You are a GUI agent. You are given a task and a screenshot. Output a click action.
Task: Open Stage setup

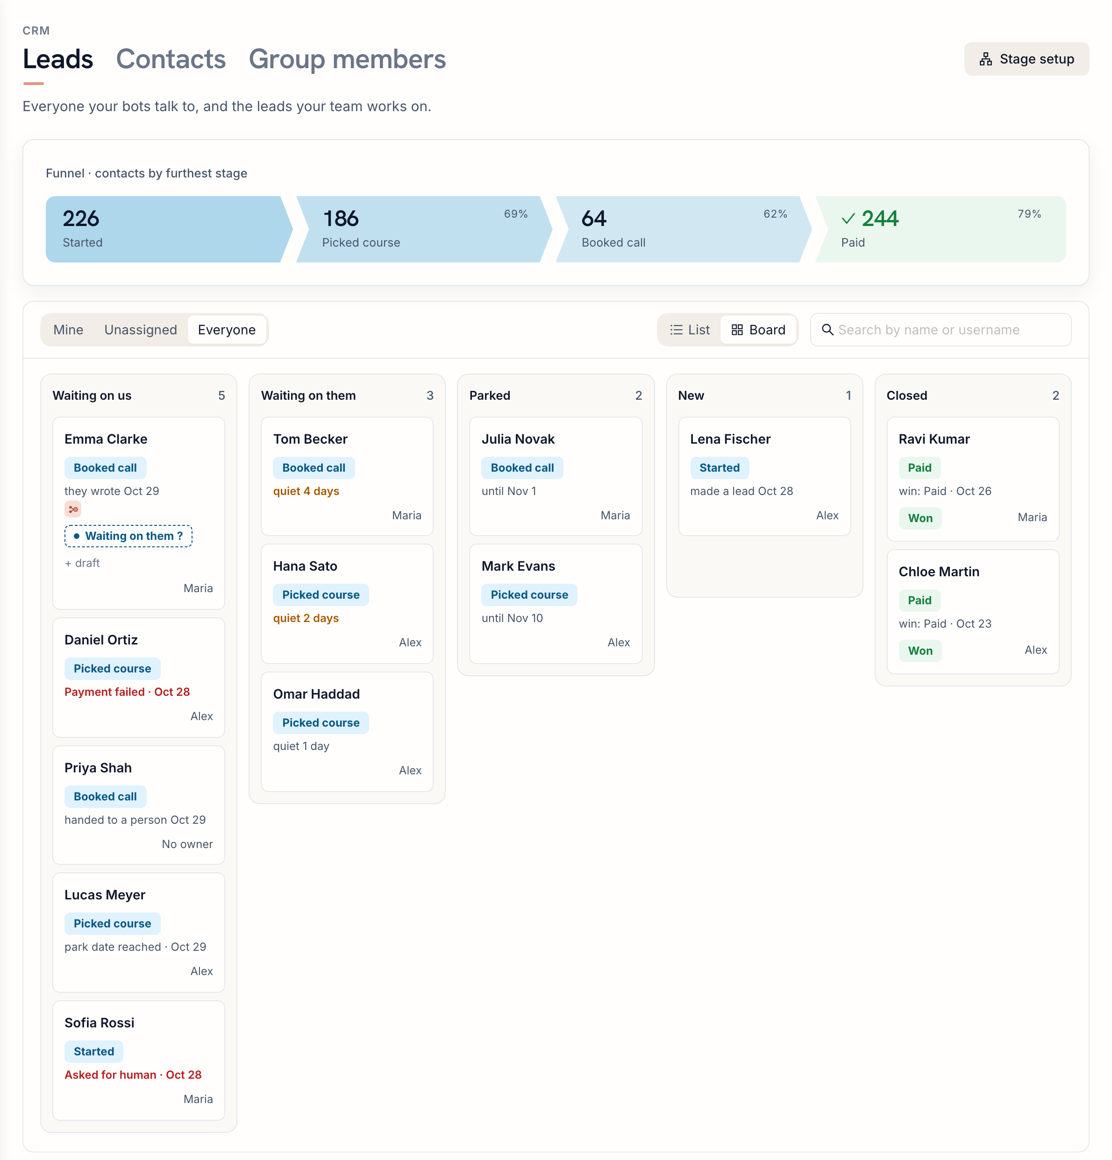click(x=1026, y=59)
